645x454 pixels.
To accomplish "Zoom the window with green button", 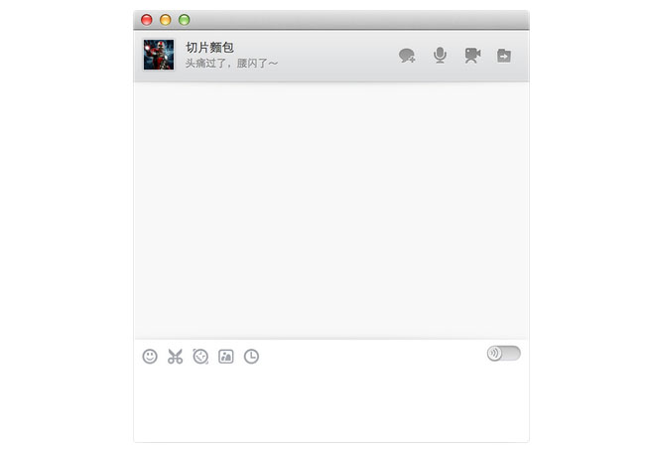I will (185, 20).
